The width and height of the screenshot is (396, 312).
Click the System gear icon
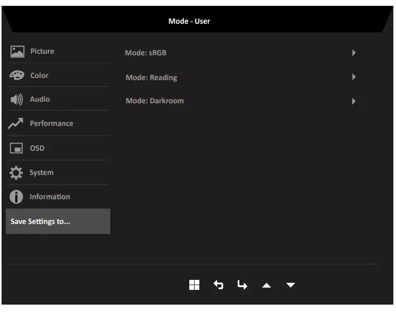point(16,173)
